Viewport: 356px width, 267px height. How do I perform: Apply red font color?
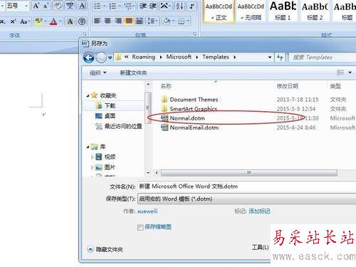point(53,21)
